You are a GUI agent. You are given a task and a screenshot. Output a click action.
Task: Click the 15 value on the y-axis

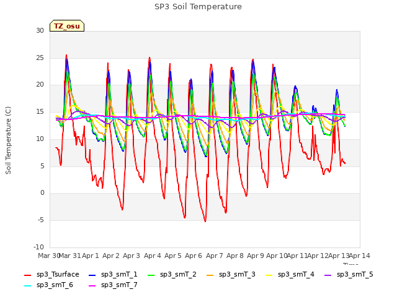[x=40, y=111]
